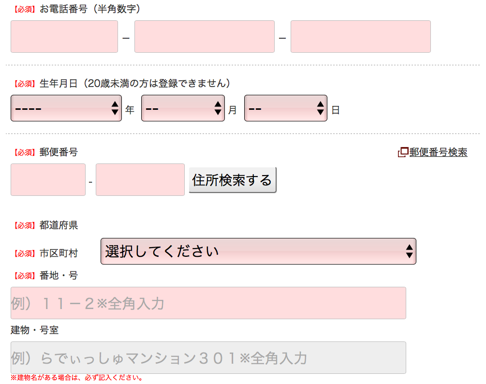Select the 建物・号室 building input field
486x384 pixels.
208,358
